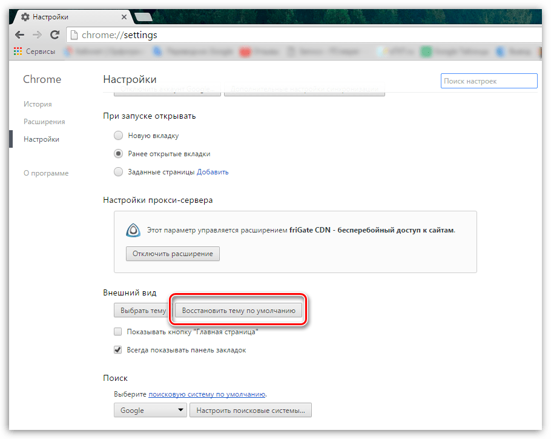Click the Chrome heading in sidebar
Screen dimensions: 551x439
[42, 79]
